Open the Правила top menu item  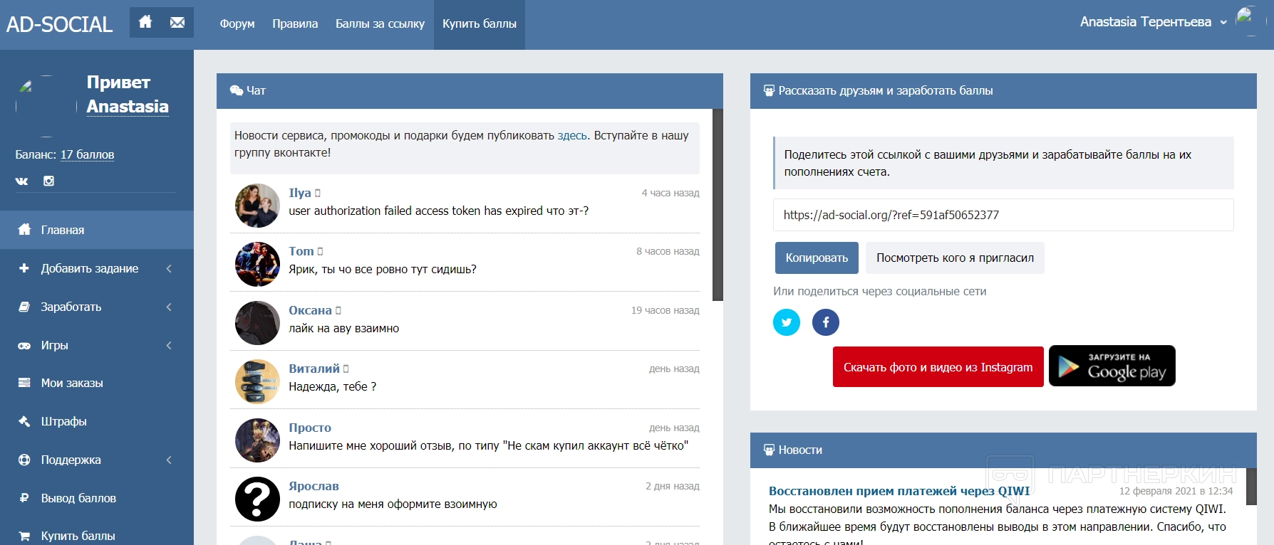click(295, 23)
